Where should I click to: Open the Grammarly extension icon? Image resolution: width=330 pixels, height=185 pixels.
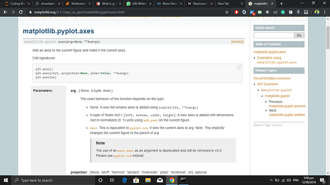[x=283, y=12]
